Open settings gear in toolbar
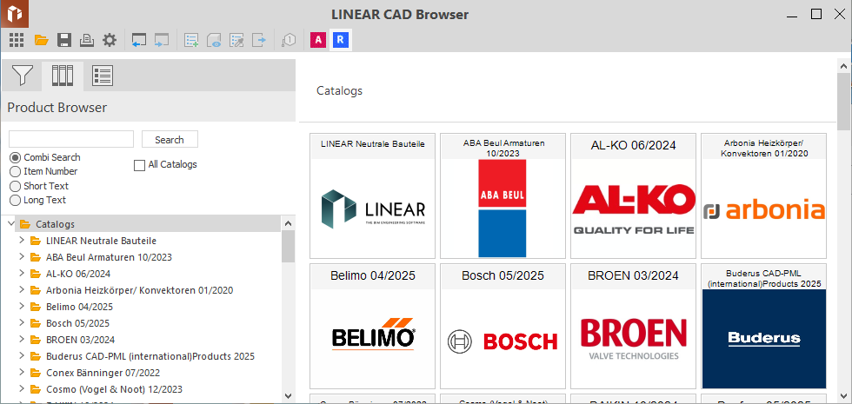Screen dimensions: 852x404 tap(110, 40)
